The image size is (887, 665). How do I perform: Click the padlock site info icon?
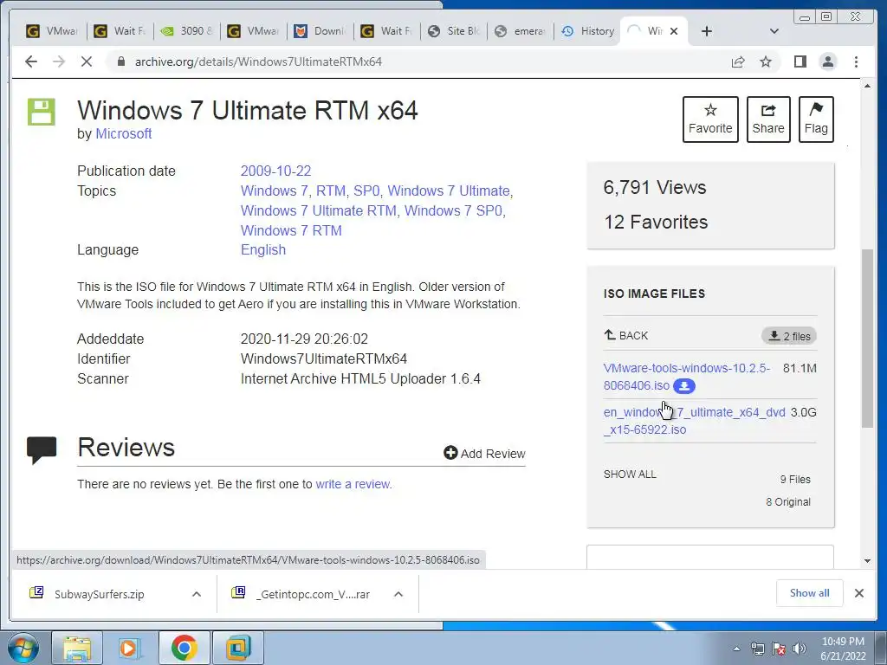pyautogui.click(x=120, y=61)
